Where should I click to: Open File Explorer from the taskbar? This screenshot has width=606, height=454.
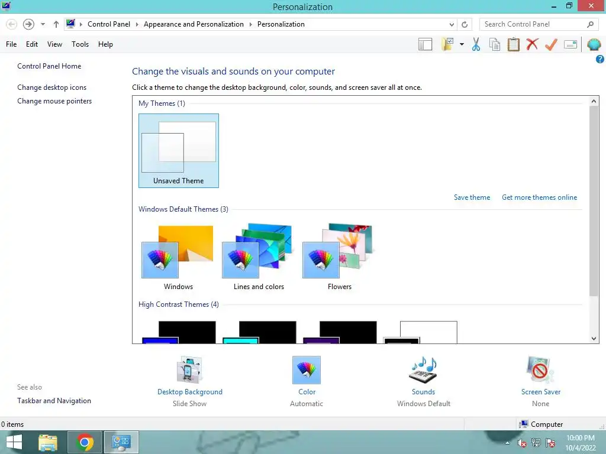(48, 442)
